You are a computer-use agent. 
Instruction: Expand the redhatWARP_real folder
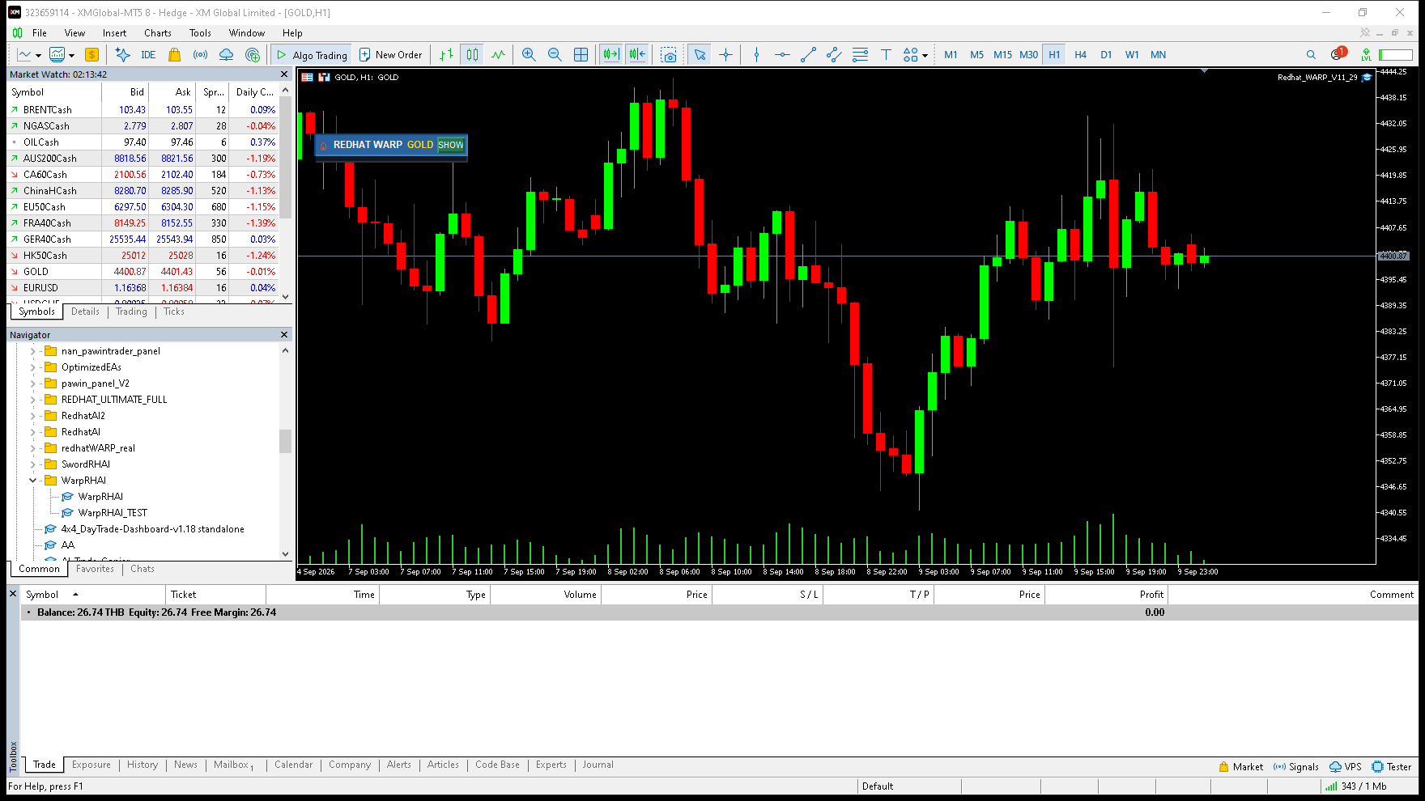pos(33,448)
